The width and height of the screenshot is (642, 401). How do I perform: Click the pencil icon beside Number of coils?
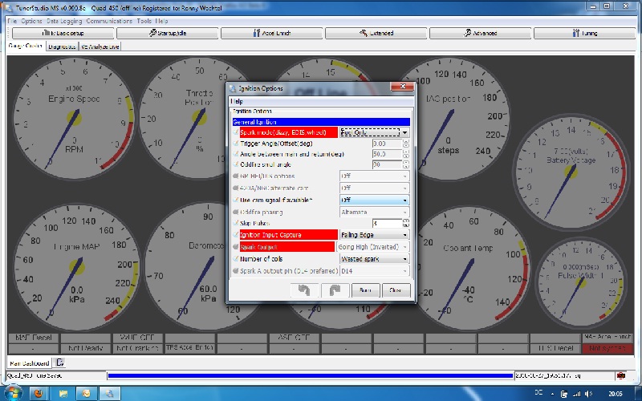pos(235,259)
